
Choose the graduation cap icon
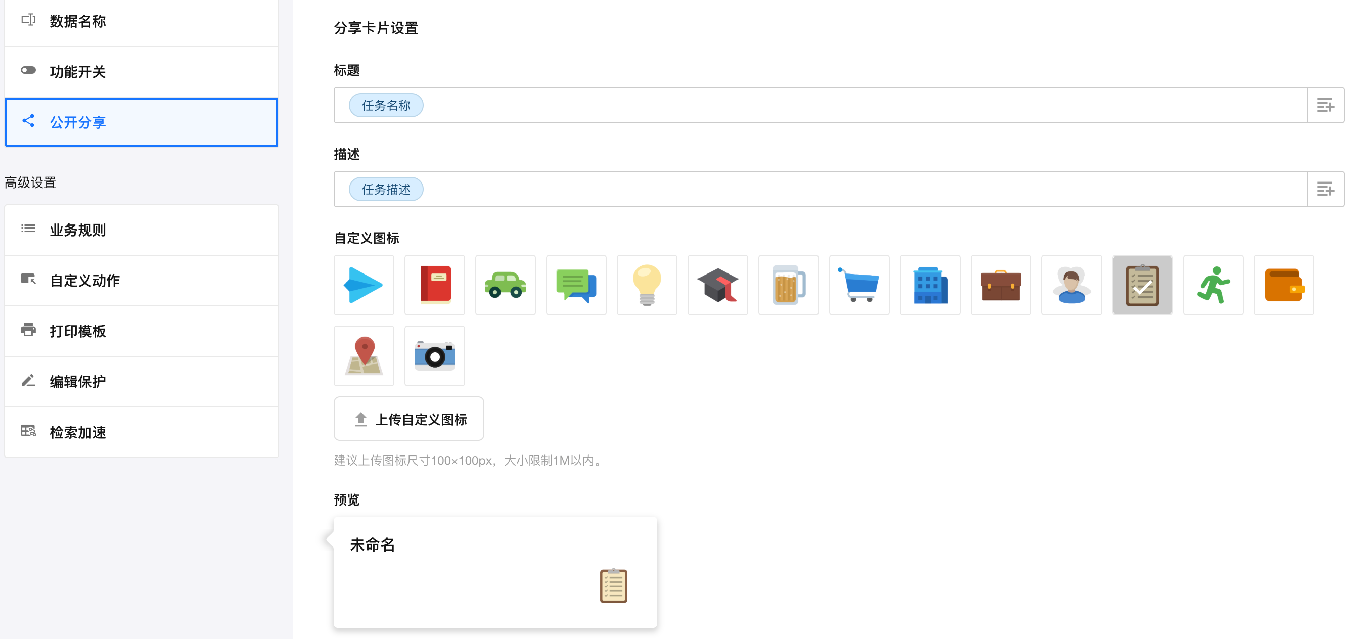(x=717, y=285)
